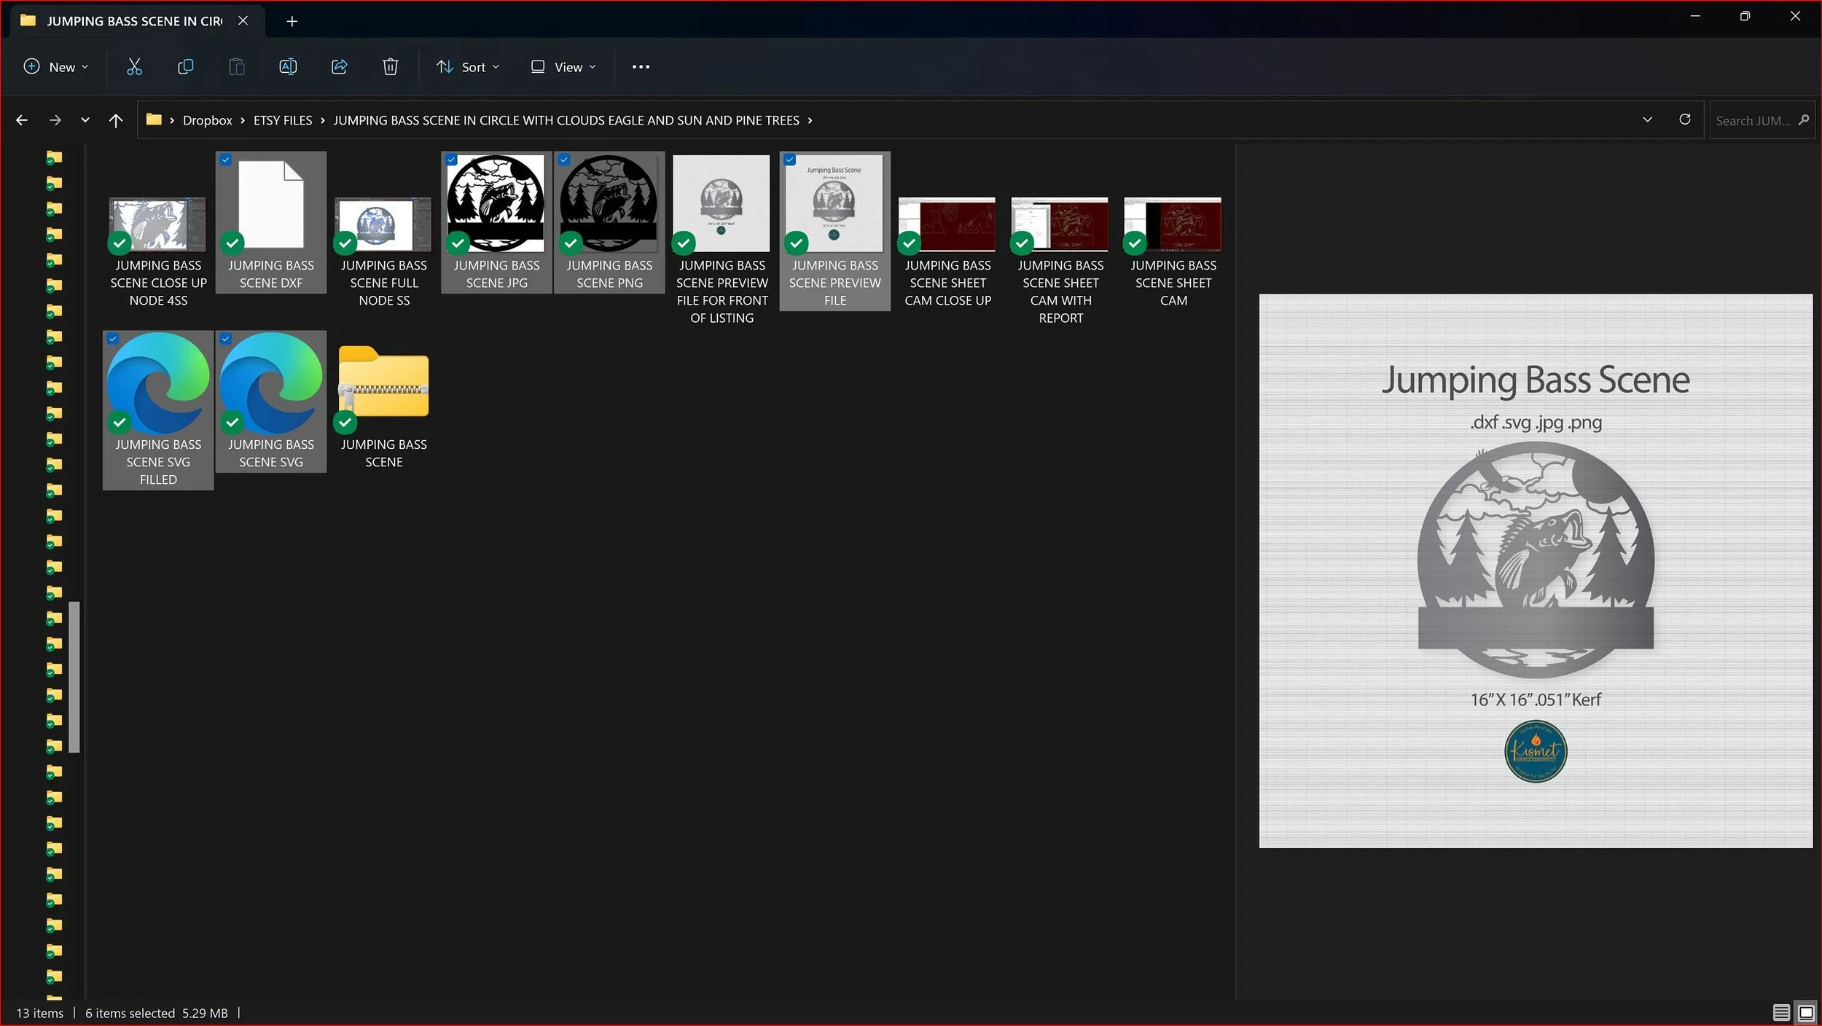This screenshot has height=1026, width=1822.
Task: Switch to details view layout icon
Action: 1780,1012
